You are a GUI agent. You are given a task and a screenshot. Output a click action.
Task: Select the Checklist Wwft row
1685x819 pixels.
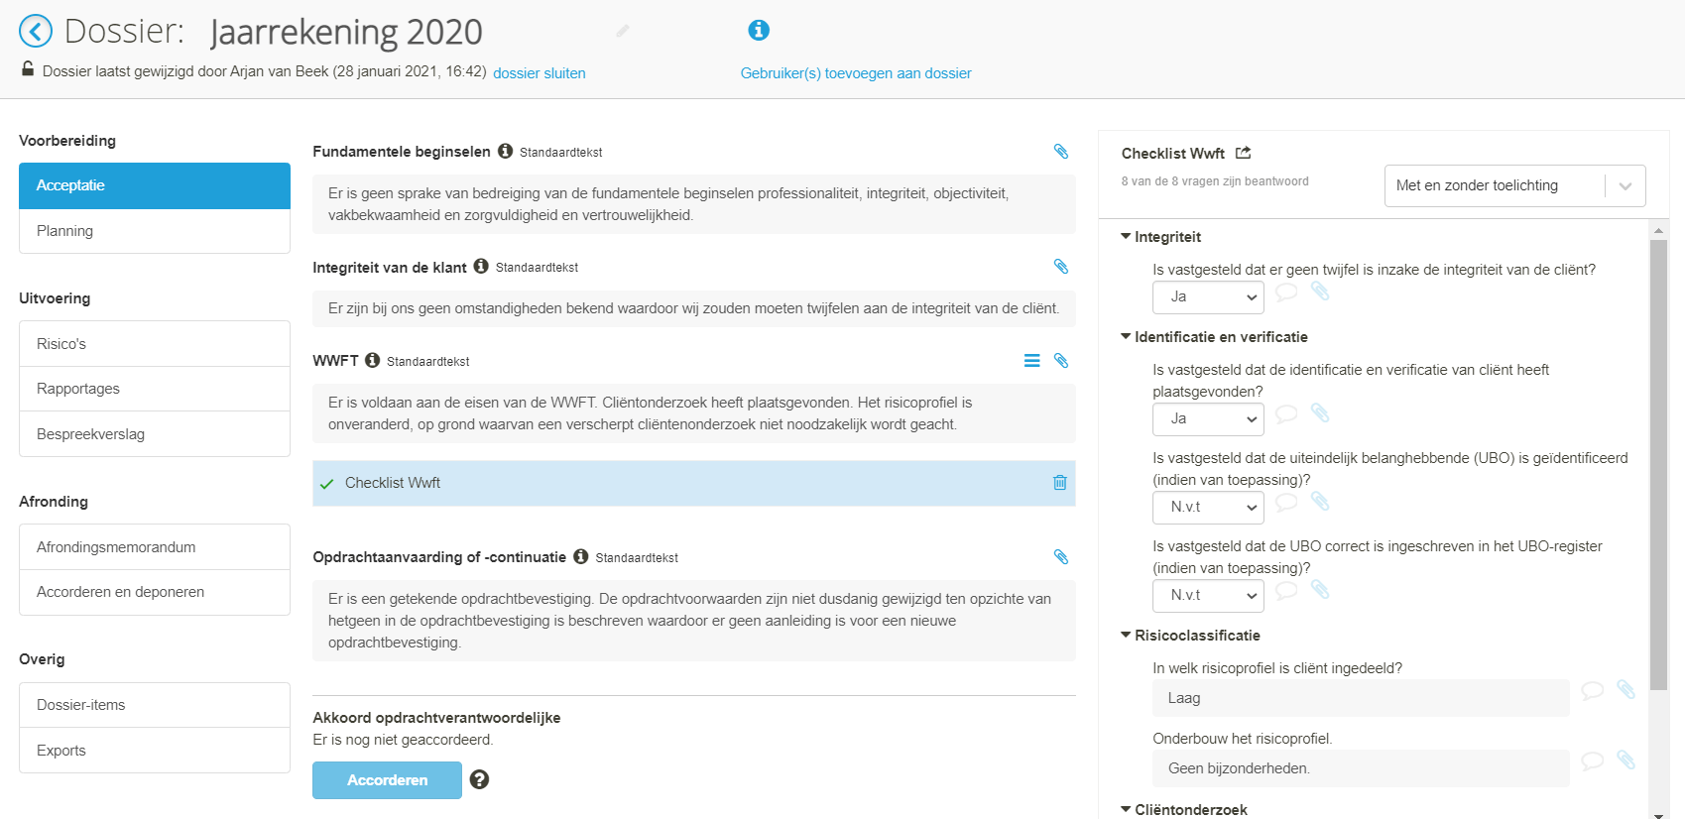(694, 483)
